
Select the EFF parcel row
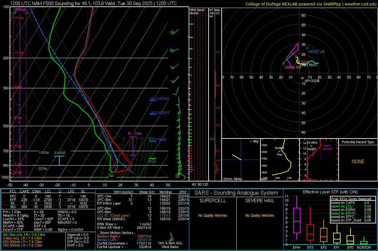point(48,200)
